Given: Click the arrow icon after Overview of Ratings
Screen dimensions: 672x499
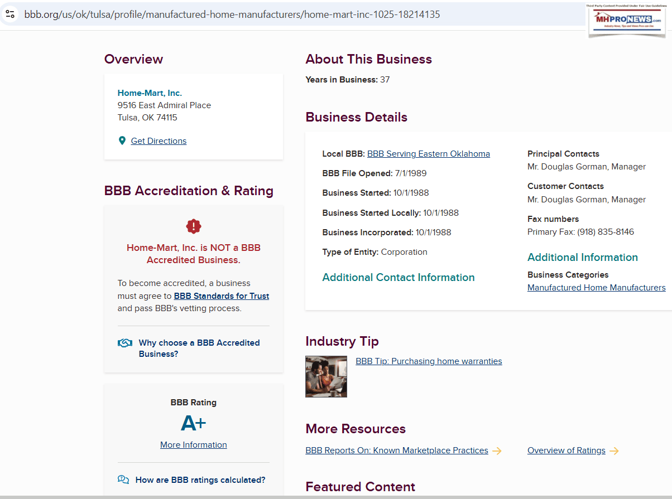Looking at the screenshot, I should coord(614,451).
